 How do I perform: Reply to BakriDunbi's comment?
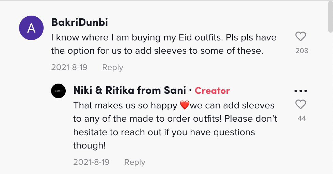point(112,67)
